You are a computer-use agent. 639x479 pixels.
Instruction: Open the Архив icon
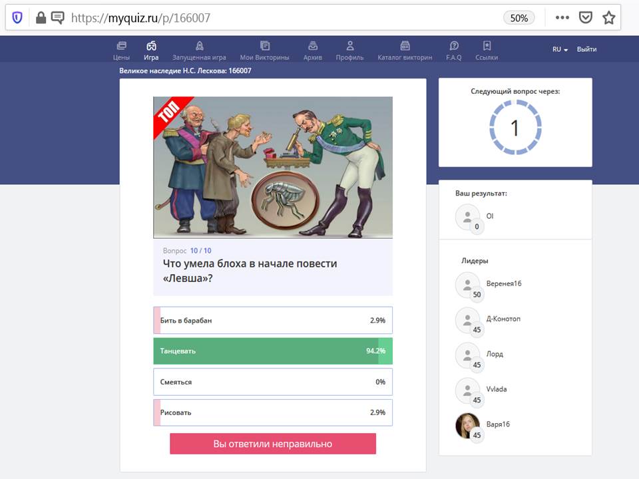coord(312,46)
